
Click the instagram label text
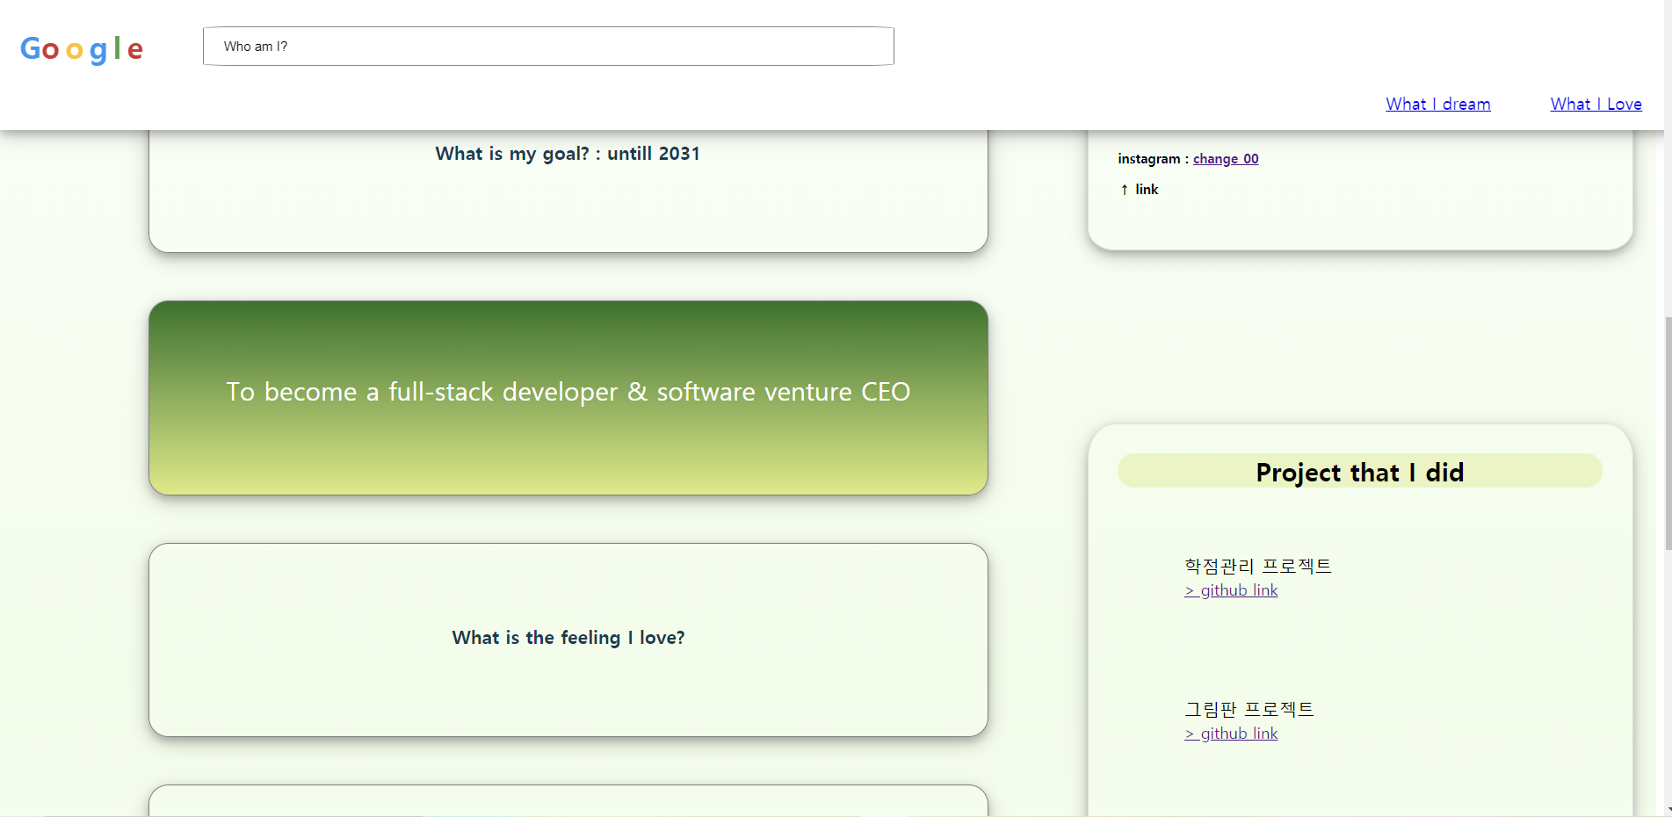click(1149, 158)
